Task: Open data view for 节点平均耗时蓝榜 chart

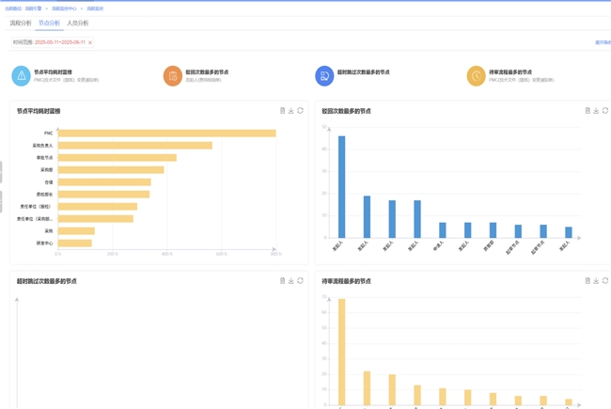Action: 282,111
